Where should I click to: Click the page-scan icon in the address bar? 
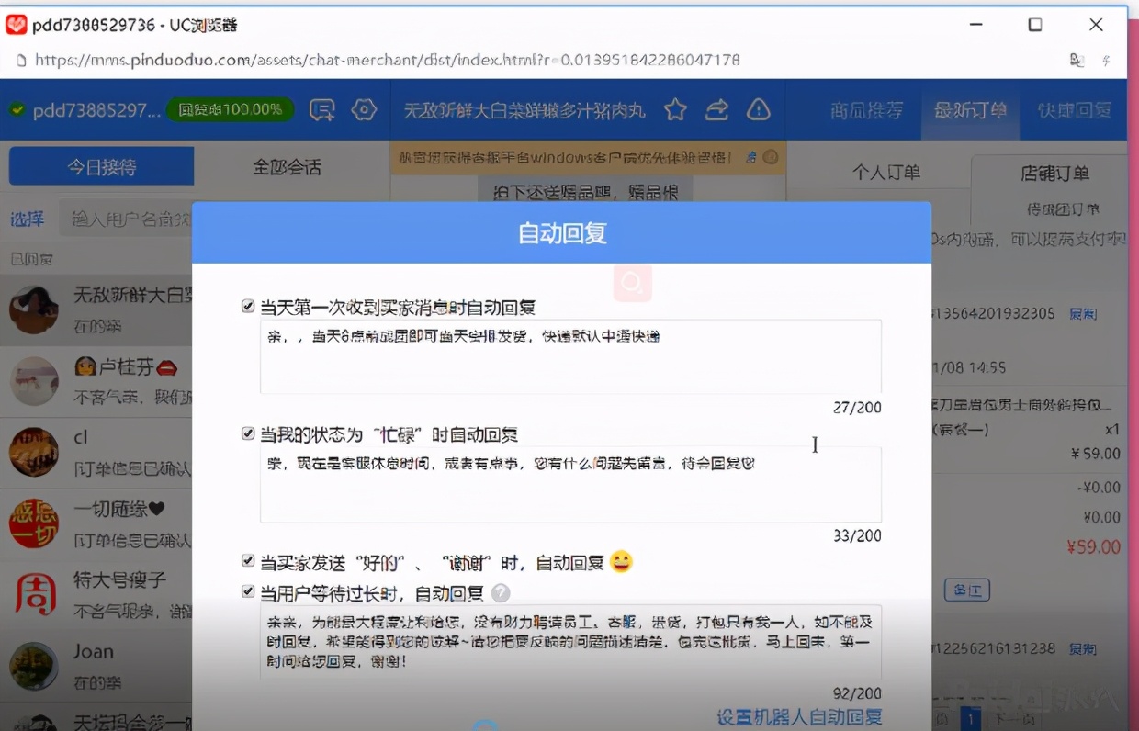coord(1077,58)
